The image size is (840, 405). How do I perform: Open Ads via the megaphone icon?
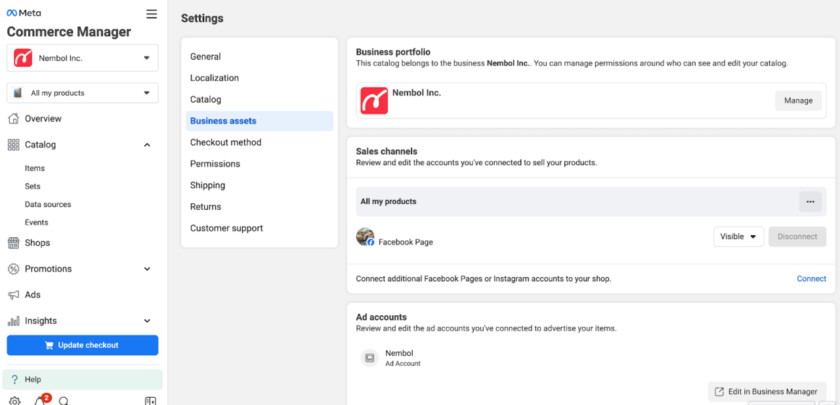(x=14, y=294)
